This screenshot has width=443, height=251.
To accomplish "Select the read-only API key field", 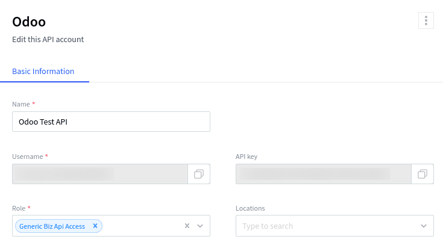I will click(x=323, y=174).
